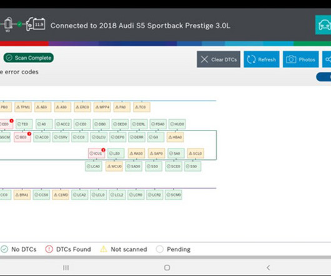Open the MPP4 module node
The height and width of the screenshot is (276, 331).
[x=102, y=107]
